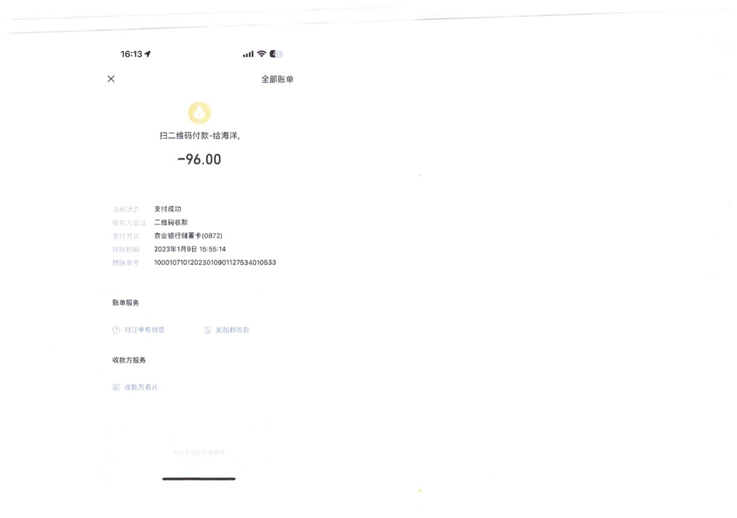Tap the transfer time 2023年1月9日 15:55:14
This screenshot has height=518, width=737.
click(x=190, y=249)
